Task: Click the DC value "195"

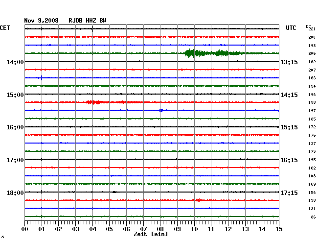Action: pyautogui.click(x=312, y=160)
